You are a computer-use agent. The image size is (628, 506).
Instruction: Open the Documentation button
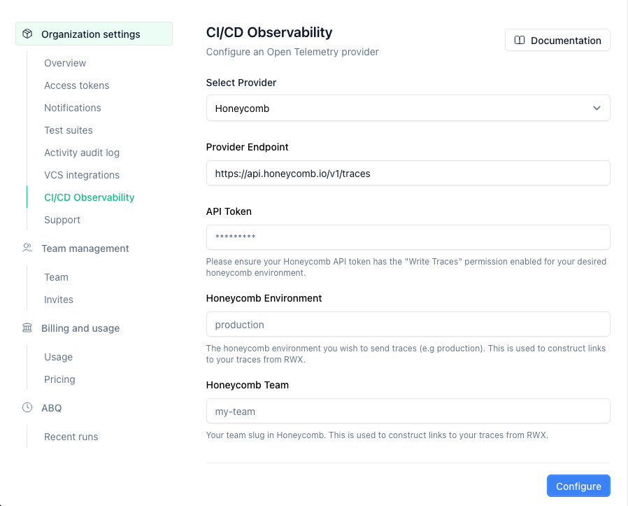pyautogui.click(x=557, y=41)
